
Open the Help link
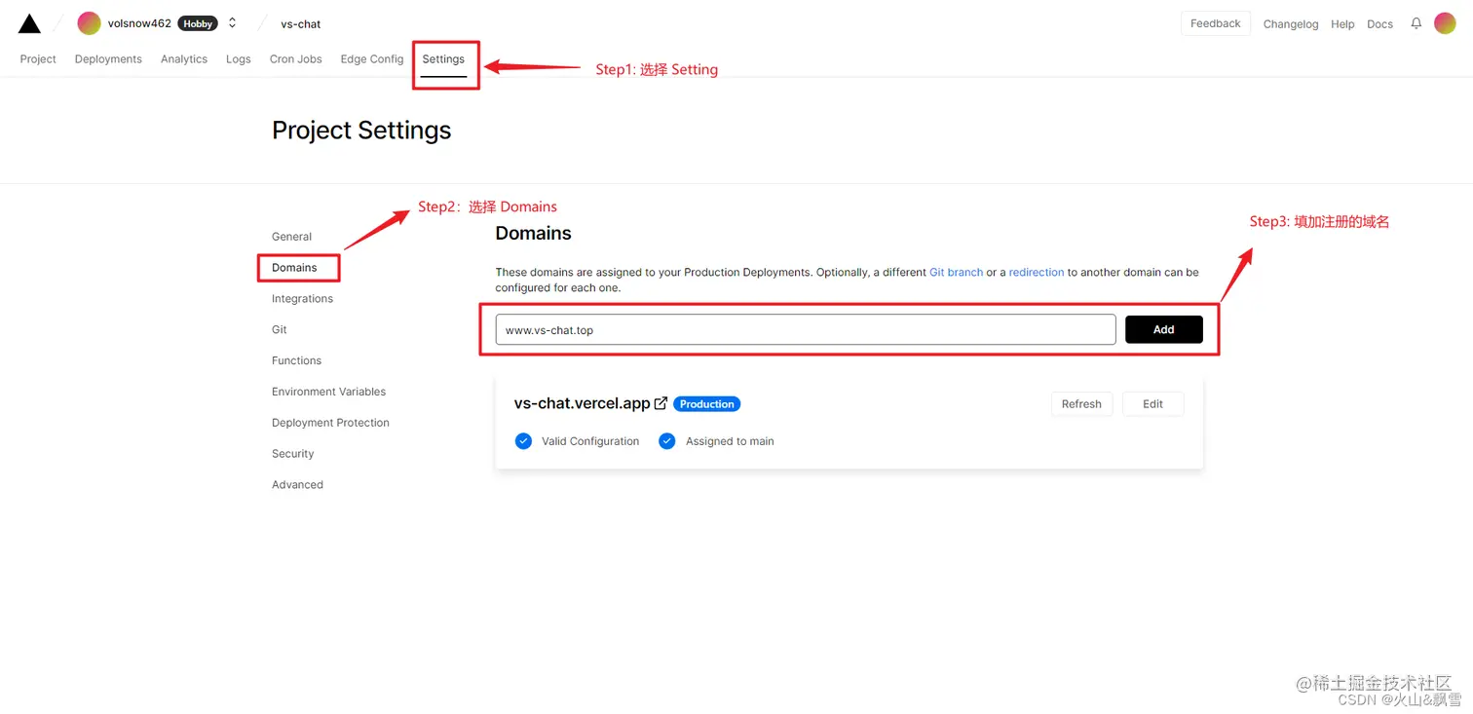pyautogui.click(x=1342, y=24)
